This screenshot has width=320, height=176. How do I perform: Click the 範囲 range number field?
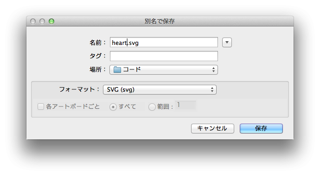[186, 105]
